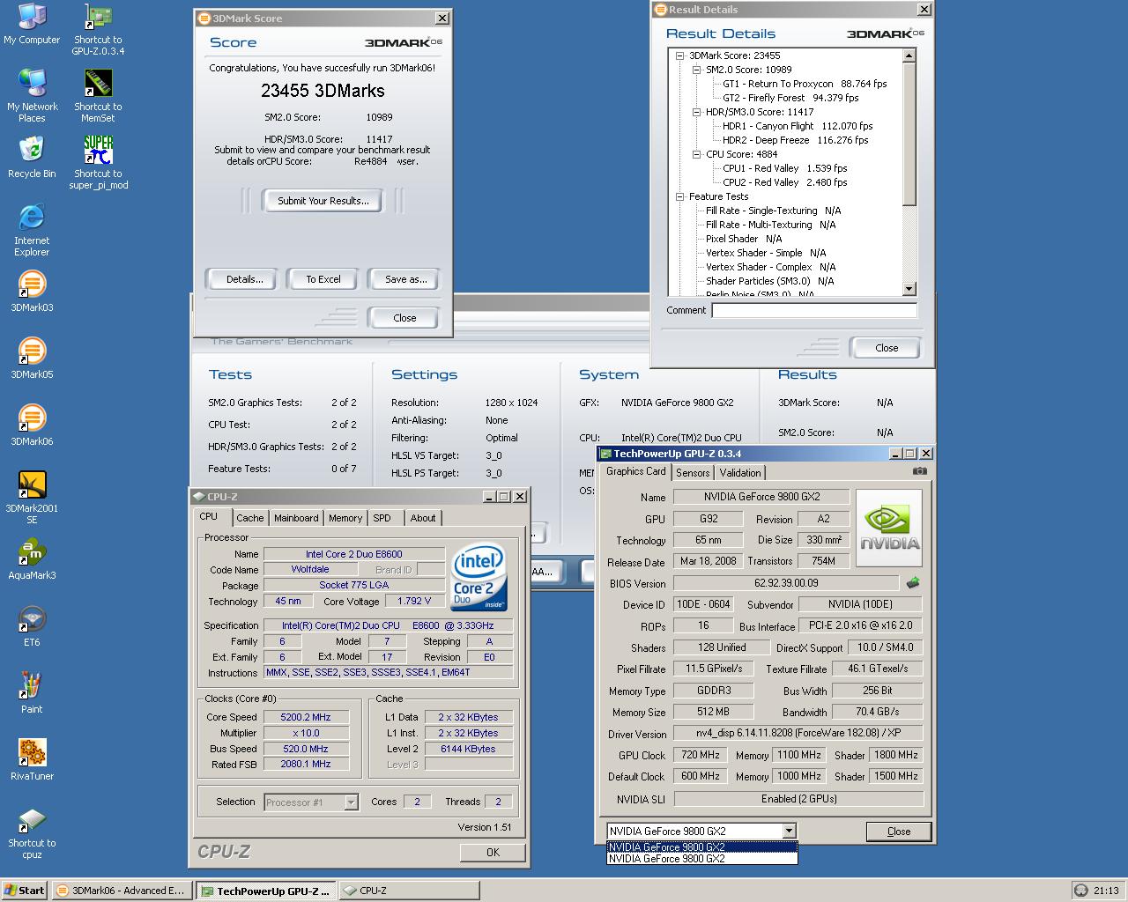This screenshot has height=902, width=1128.
Task: Open the GPU-Z.0.3.4 shortcut icon
Action: pos(98,29)
